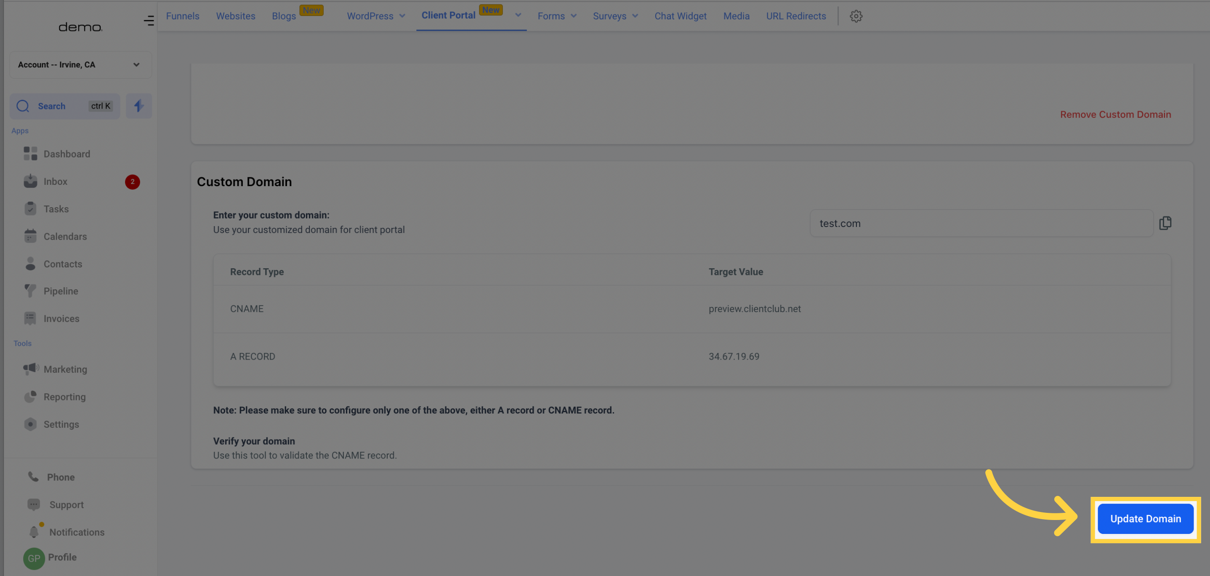Image resolution: width=1210 pixels, height=576 pixels.
Task: Click the settings gear icon in top navigation
Action: [856, 16]
